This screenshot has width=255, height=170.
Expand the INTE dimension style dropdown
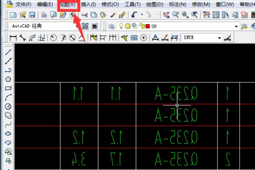pos(219,37)
